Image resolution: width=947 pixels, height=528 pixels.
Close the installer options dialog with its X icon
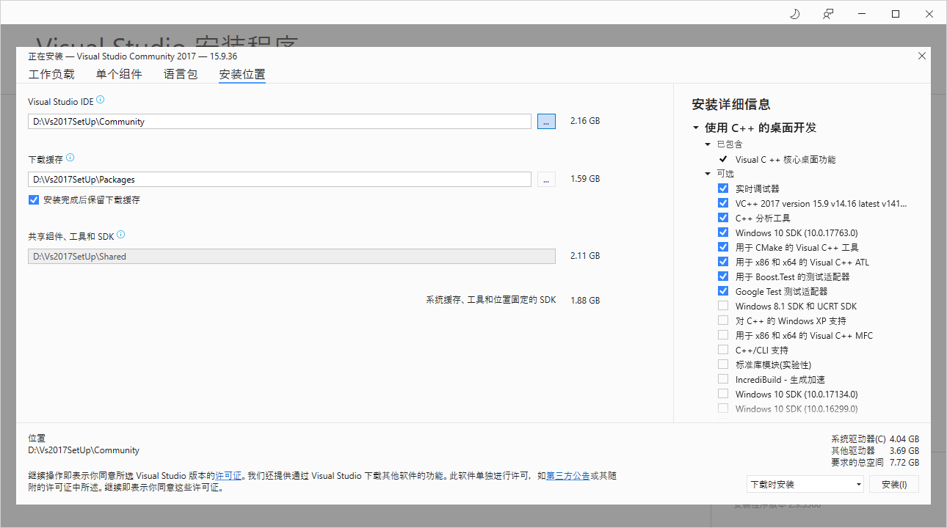coord(922,56)
